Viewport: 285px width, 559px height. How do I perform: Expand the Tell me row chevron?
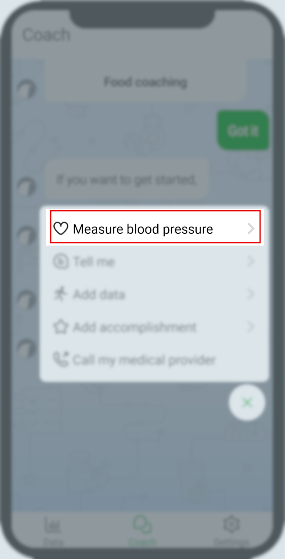[251, 261]
